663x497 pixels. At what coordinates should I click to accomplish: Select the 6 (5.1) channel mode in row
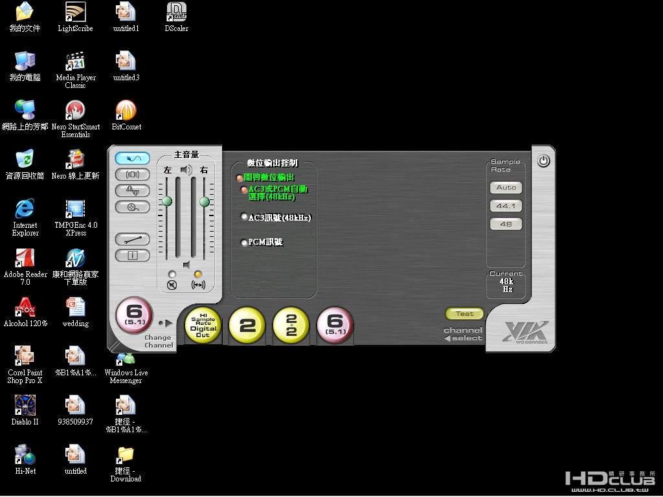click(x=335, y=325)
